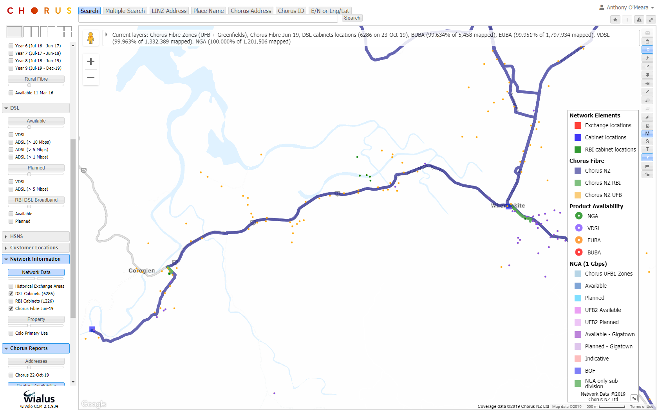
Task: Adjust the Rural Fibre opacity slider
Action: (x=29, y=85)
